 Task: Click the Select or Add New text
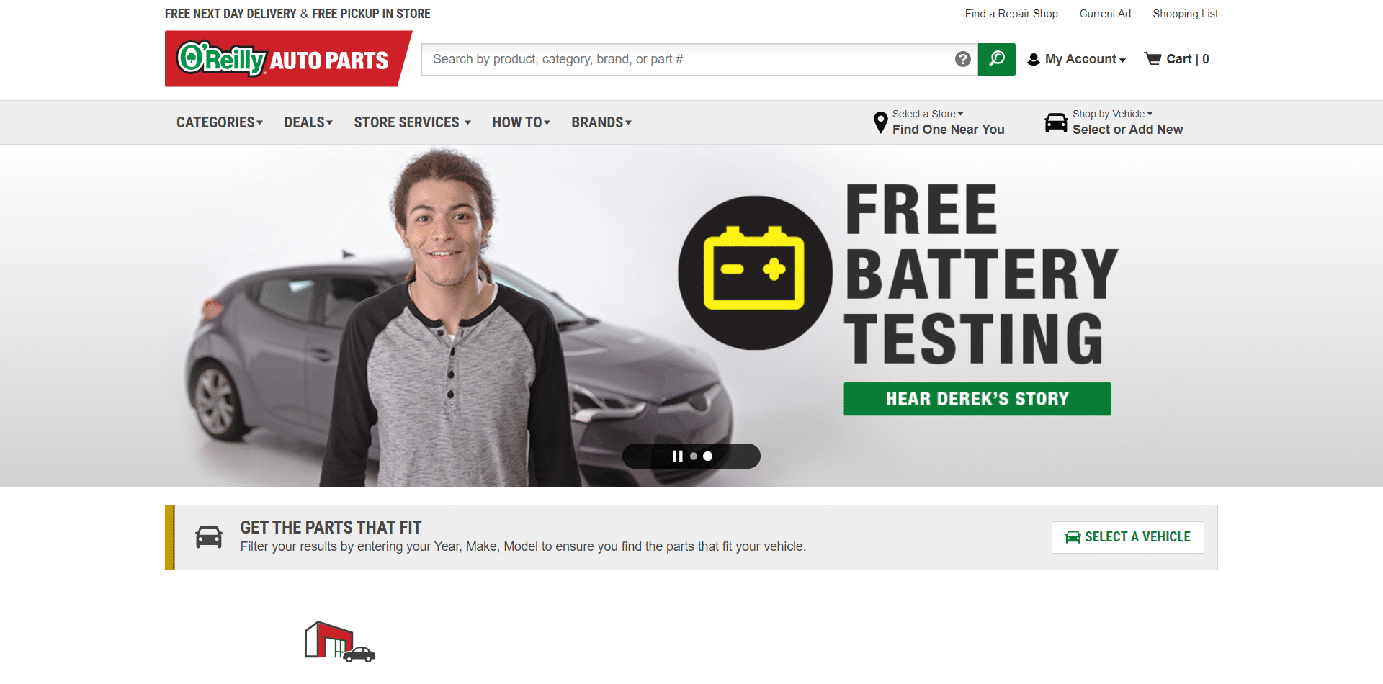click(1128, 130)
